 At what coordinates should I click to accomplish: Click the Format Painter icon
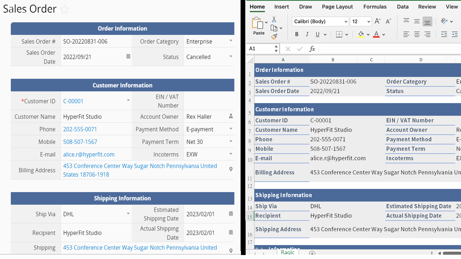274,36
